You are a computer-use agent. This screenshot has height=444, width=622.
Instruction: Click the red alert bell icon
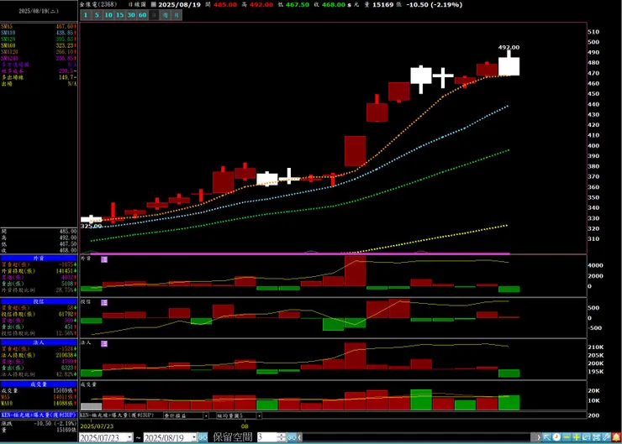click(616, 437)
